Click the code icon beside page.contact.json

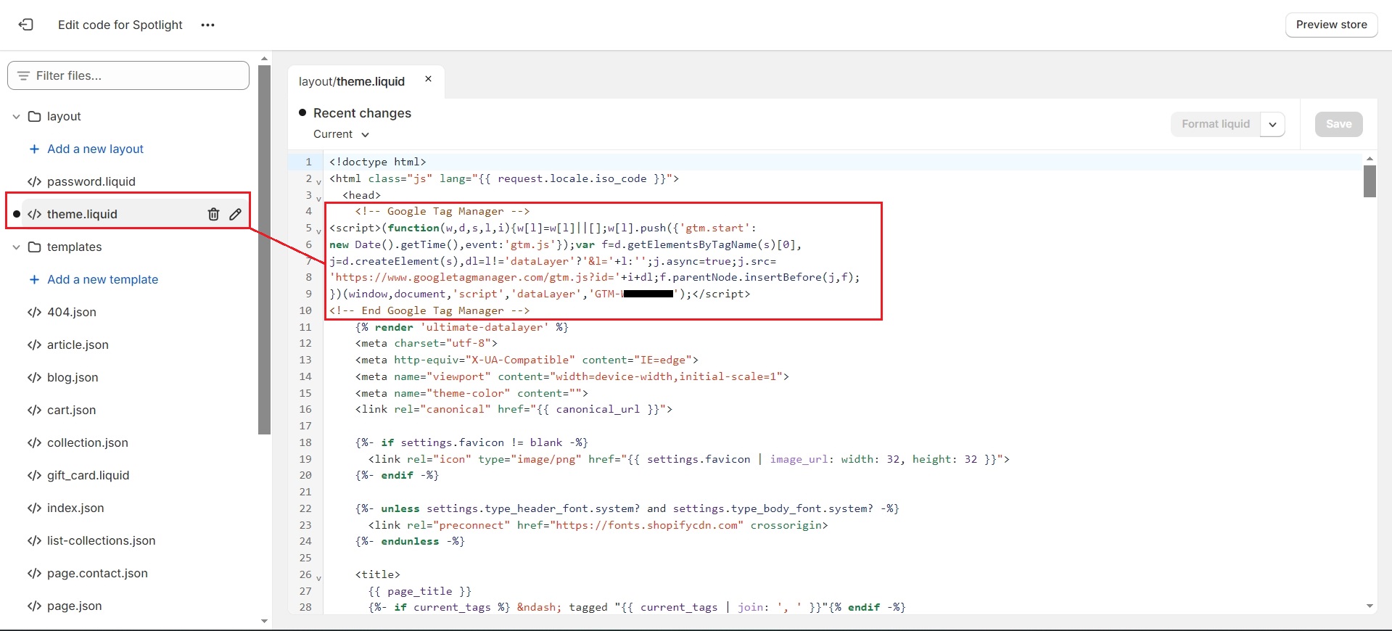coord(34,573)
